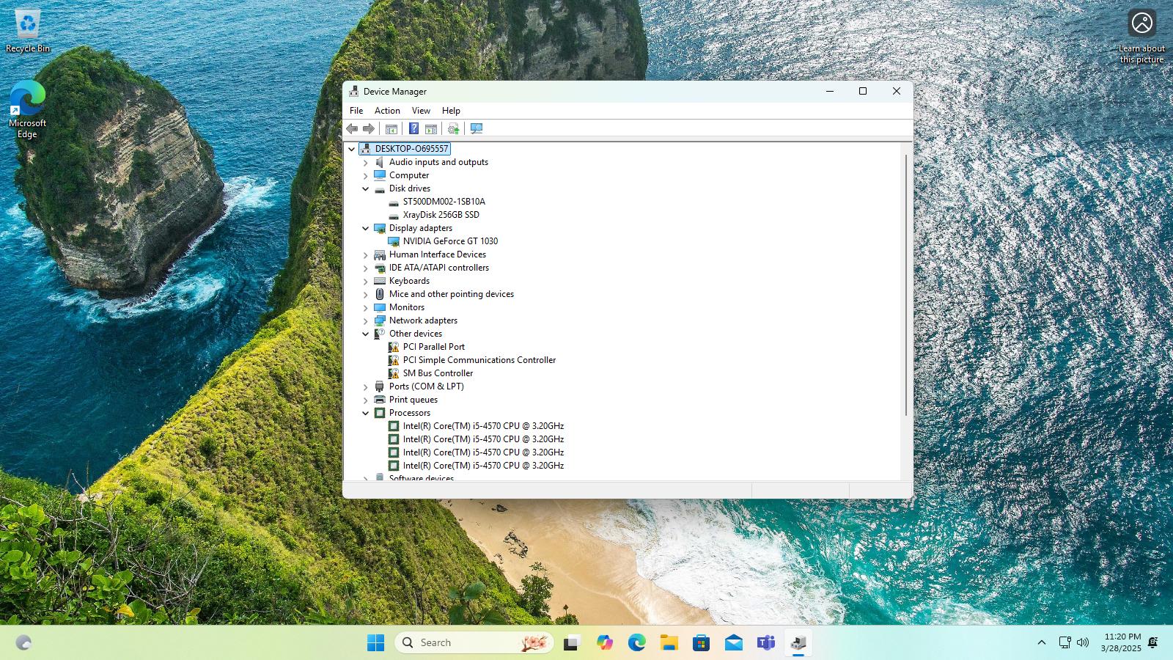Collapse the Disk drives category
This screenshot has height=660, width=1173.
point(366,188)
